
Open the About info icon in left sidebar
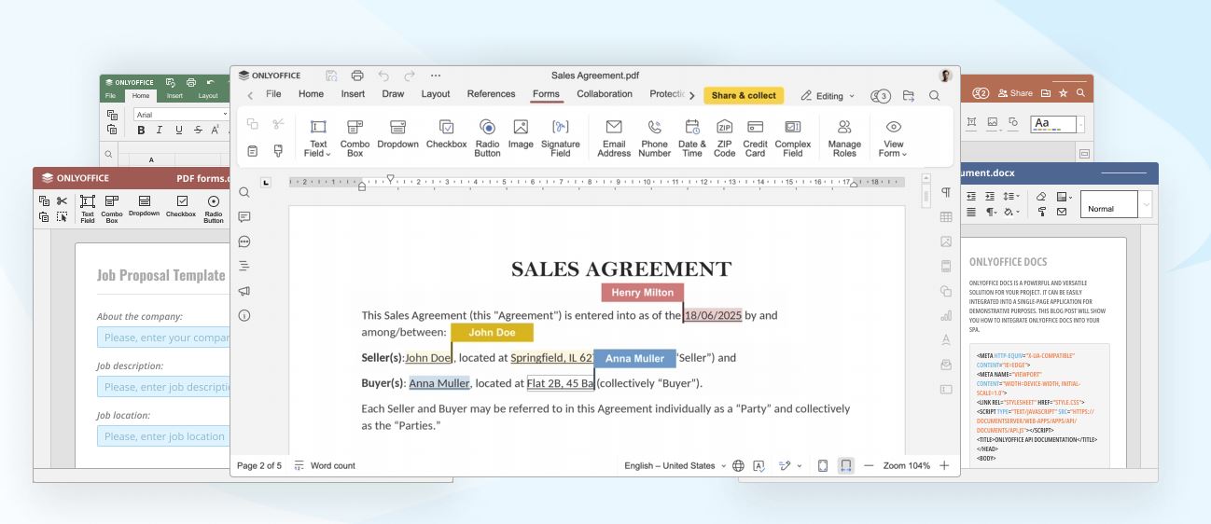[244, 315]
